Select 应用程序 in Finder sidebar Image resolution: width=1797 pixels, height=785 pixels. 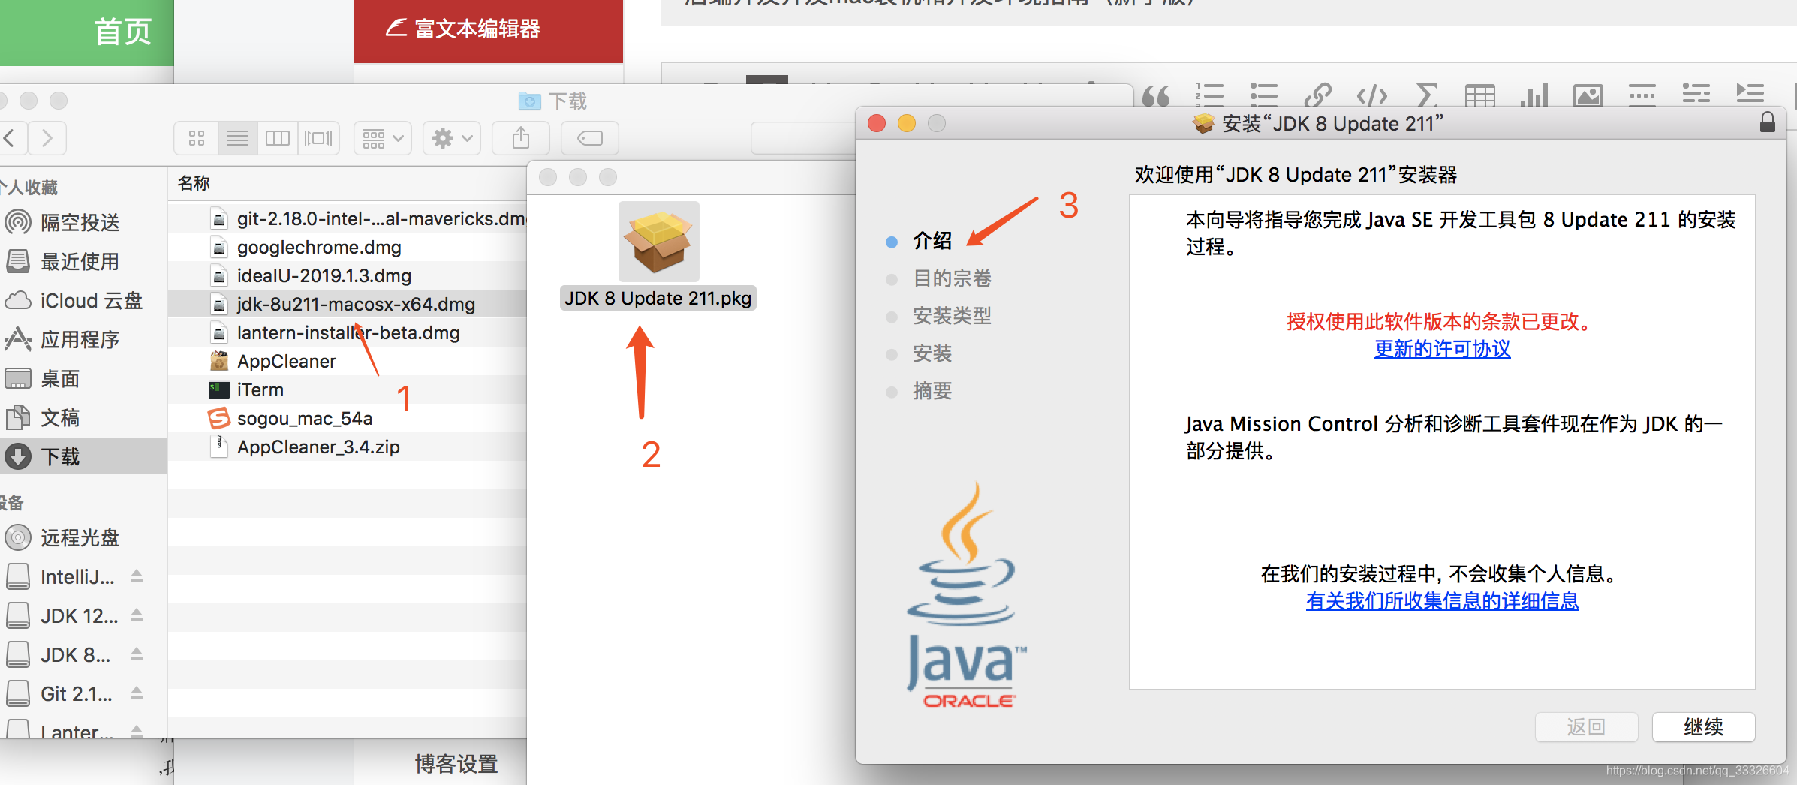click(83, 339)
